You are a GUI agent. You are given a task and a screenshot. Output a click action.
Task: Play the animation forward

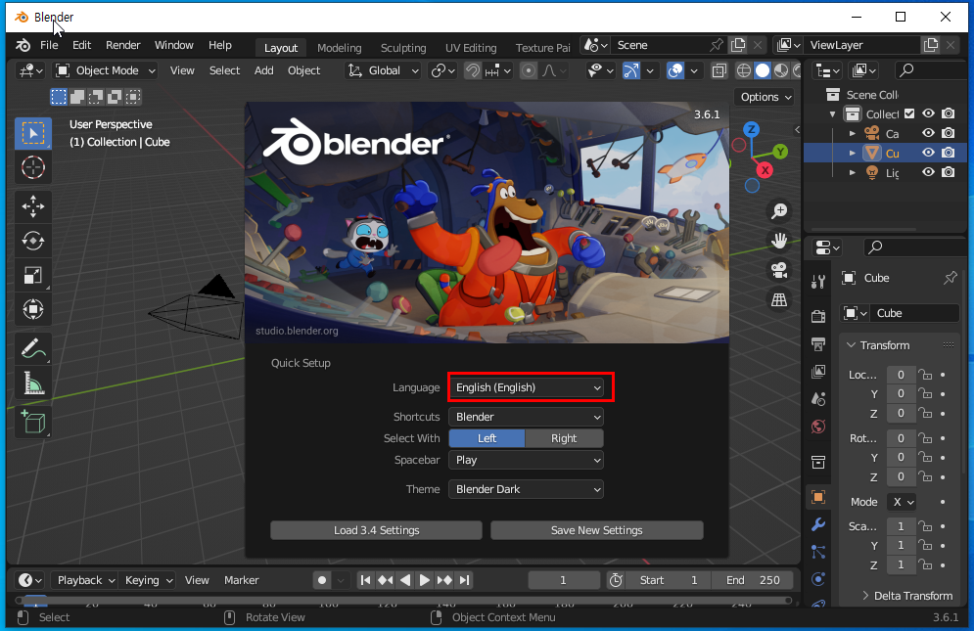tap(425, 580)
